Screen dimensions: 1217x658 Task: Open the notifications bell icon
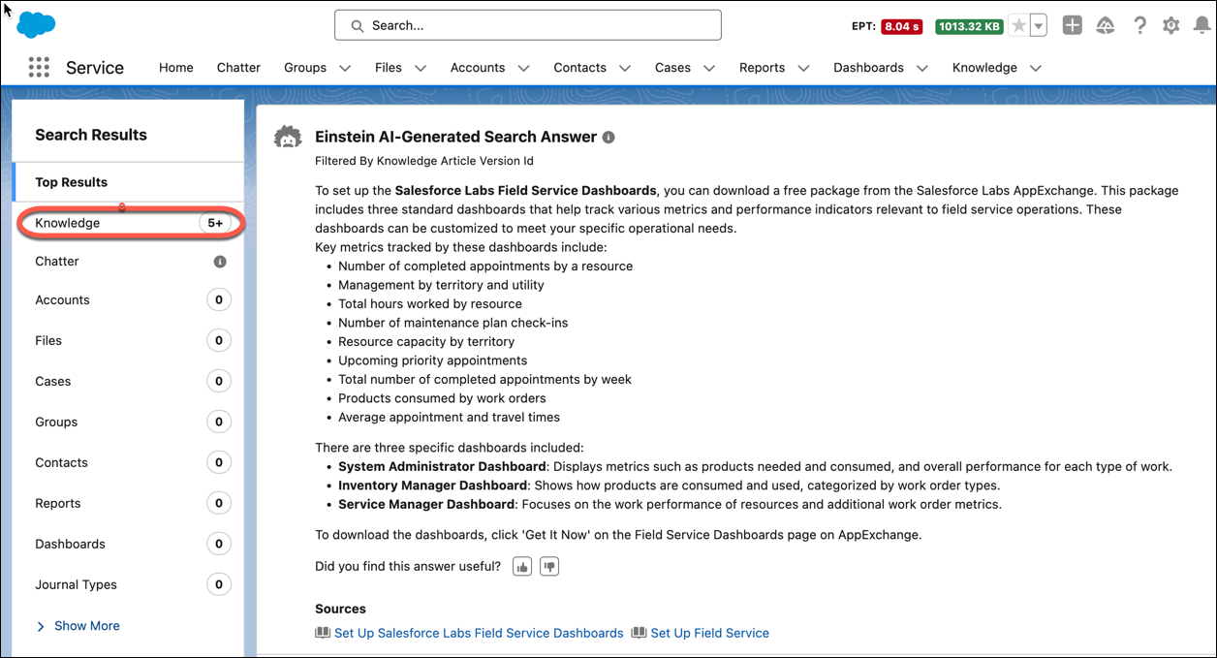1201,26
